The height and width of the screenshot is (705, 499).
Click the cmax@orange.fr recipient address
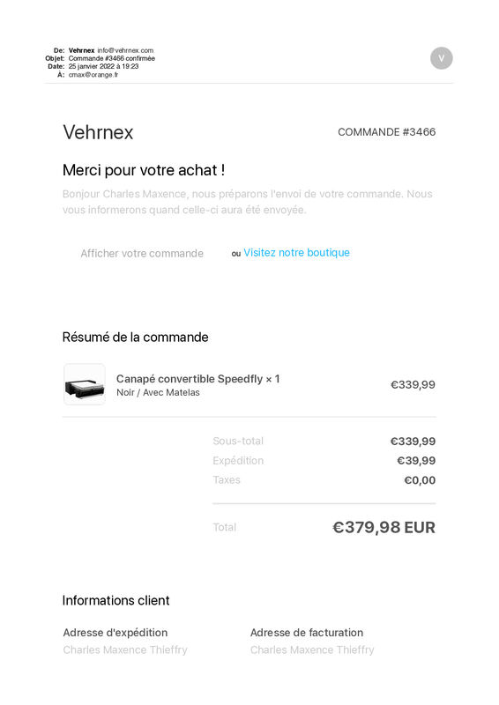point(93,75)
